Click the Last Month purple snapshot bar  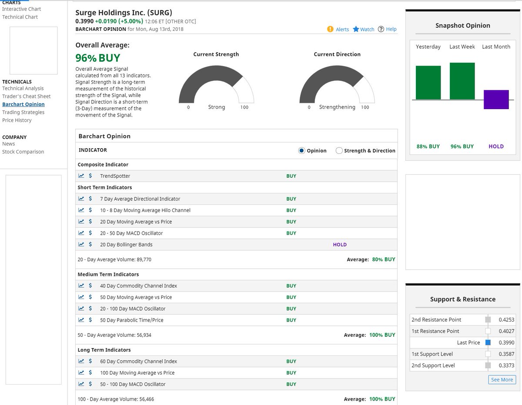[496, 100]
